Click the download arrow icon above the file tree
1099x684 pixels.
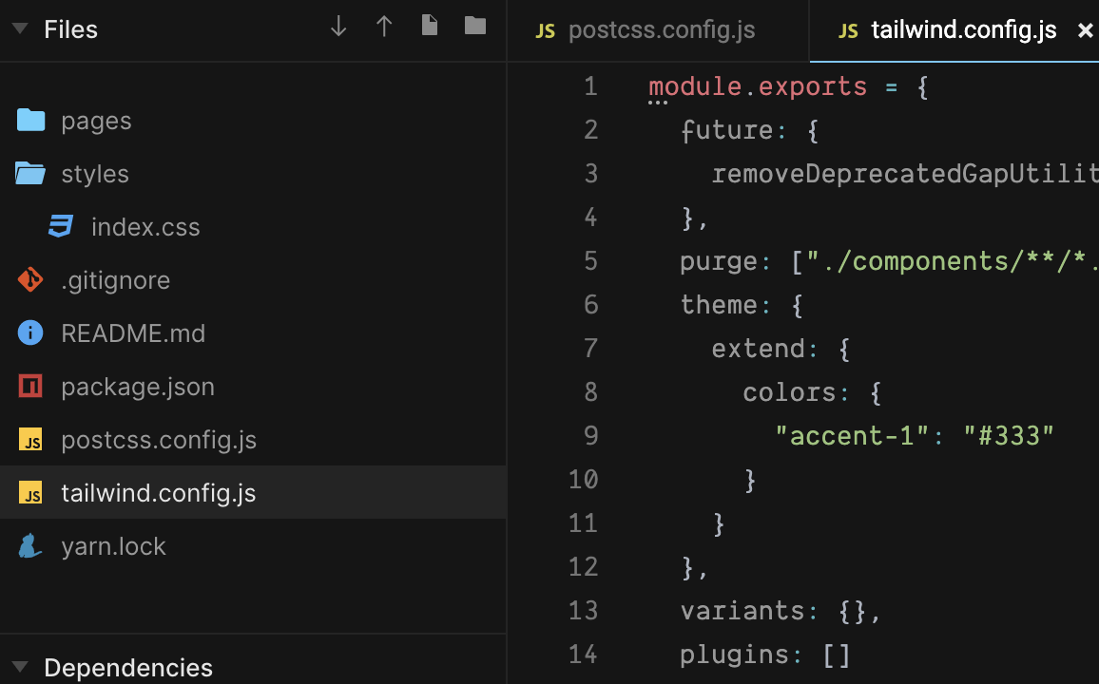point(337,27)
